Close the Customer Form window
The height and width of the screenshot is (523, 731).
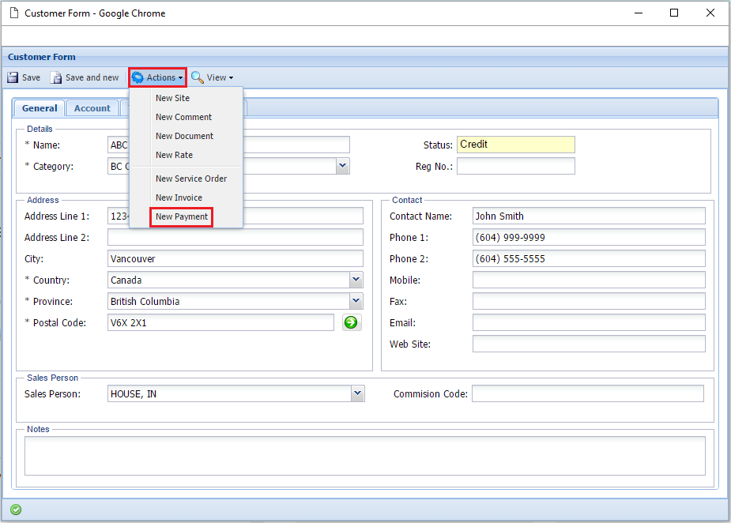710,13
